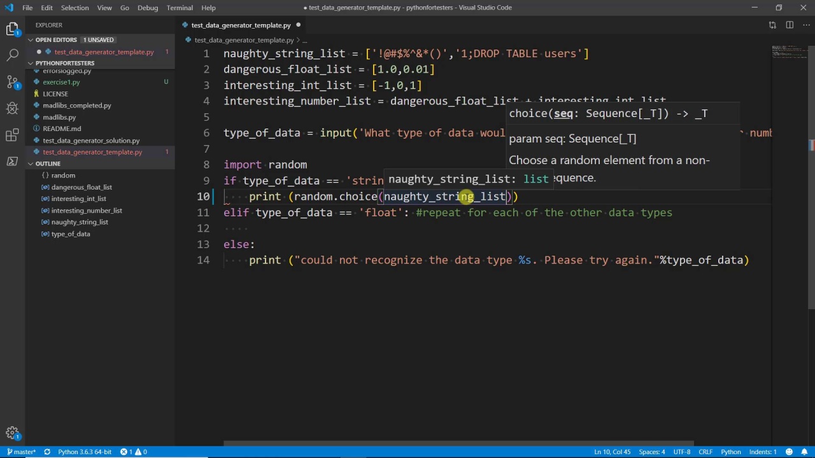Click the smiley feedback icon
Image resolution: width=815 pixels, height=458 pixels.
790,452
